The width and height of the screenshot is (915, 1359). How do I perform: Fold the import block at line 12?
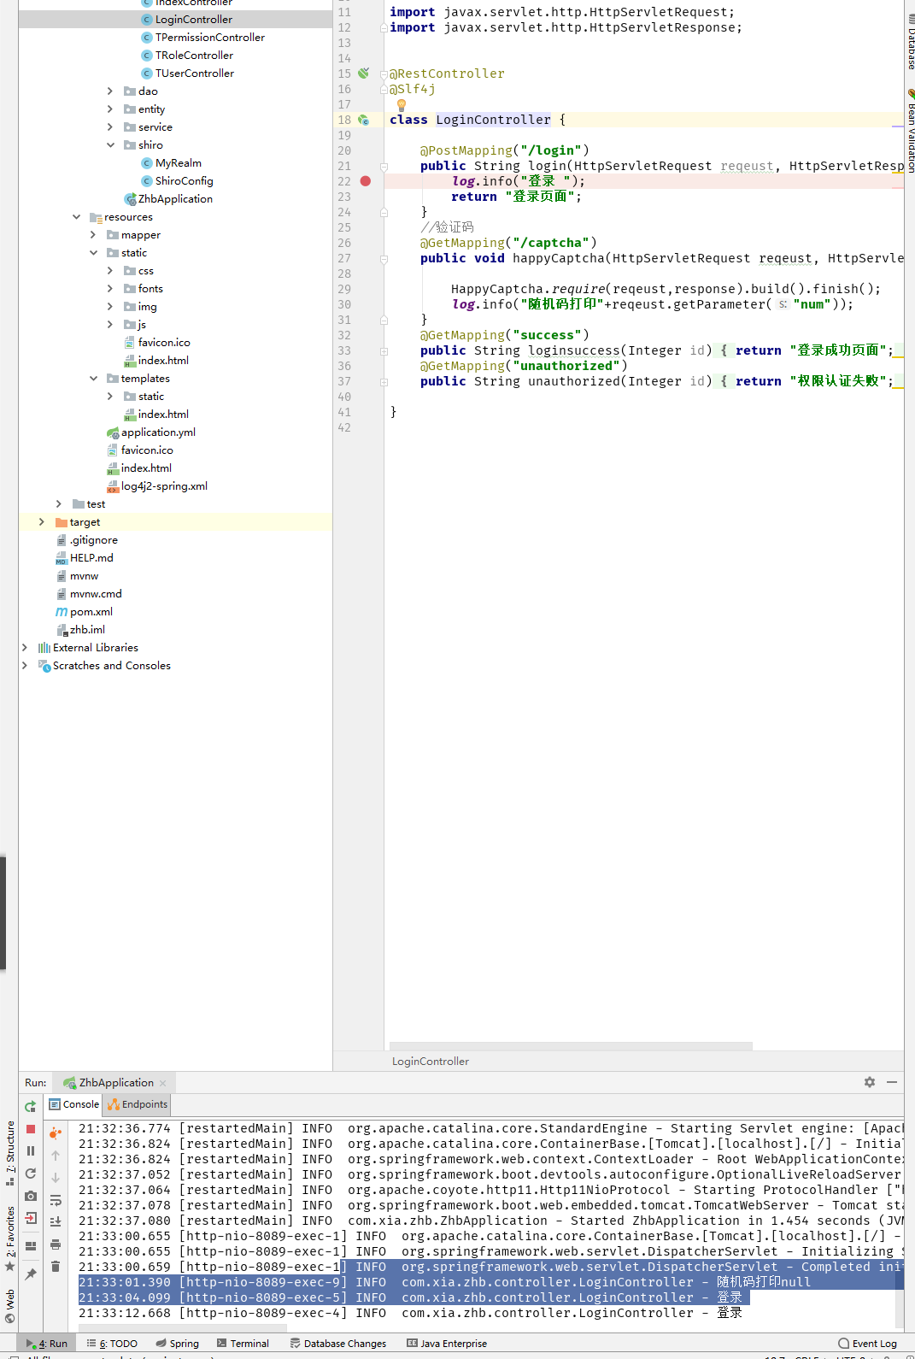384,27
